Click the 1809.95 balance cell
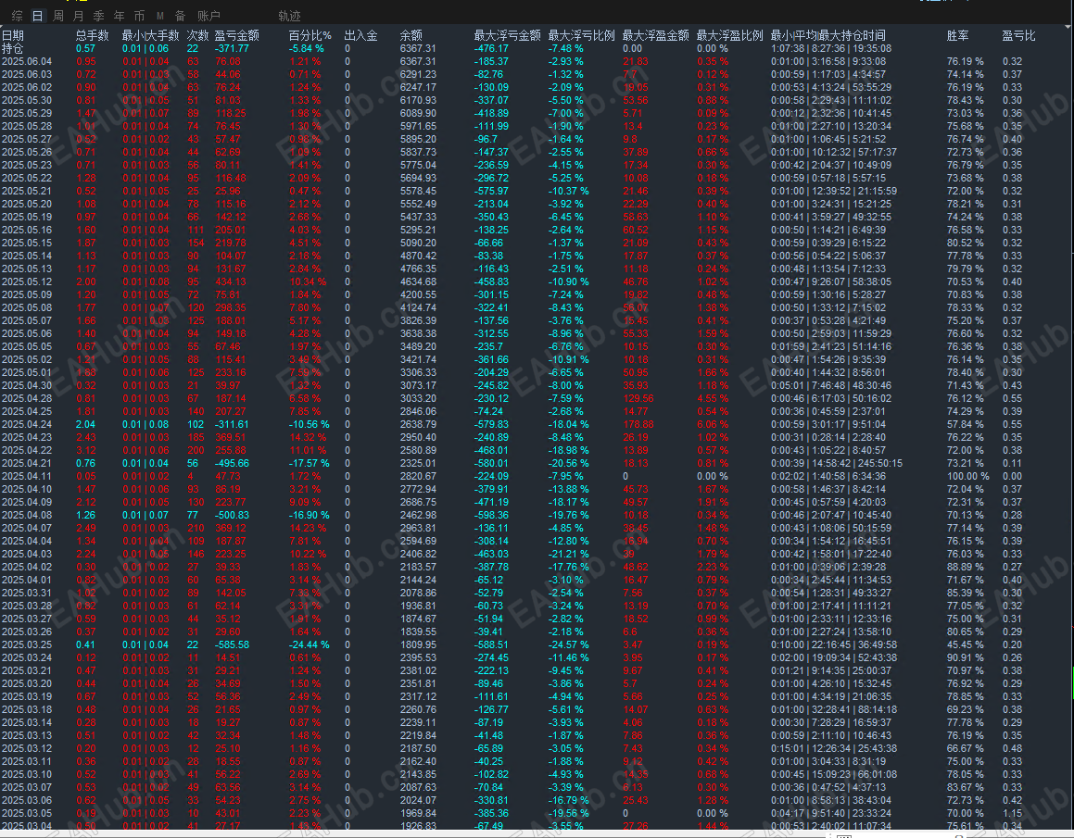The height and width of the screenshot is (838, 1074). pyautogui.click(x=418, y=644)
